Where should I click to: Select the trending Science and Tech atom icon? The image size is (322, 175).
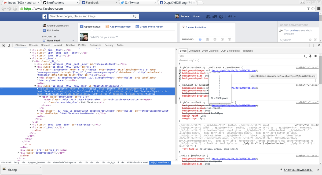215,39
